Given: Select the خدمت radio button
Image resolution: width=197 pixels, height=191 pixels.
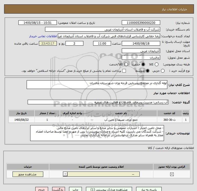Looking at the screenshot, I should click(143, 64).
